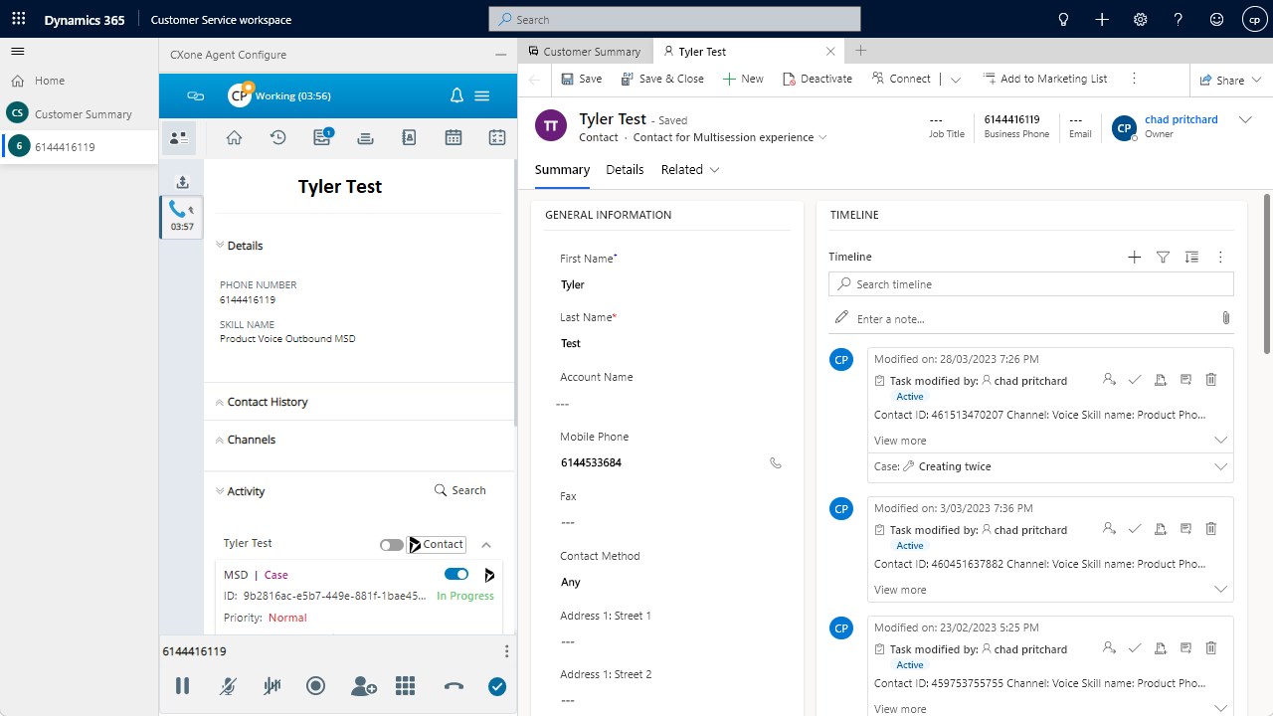Open the form selector Contact for Multisession experience
The width and height of the screenshot is (1273, 716).
[730, 137]
